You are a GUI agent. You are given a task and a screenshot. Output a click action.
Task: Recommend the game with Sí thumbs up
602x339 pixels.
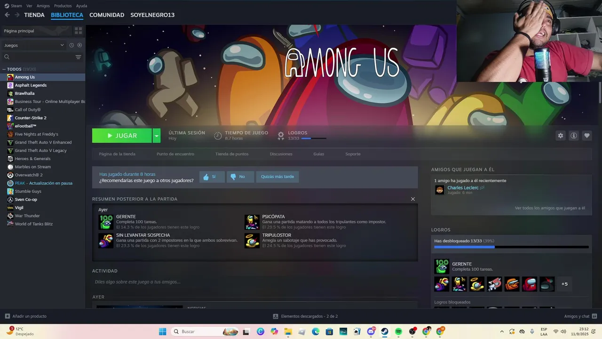pyautogui.click(x=212, y=177)
